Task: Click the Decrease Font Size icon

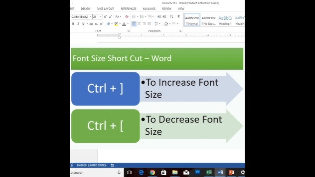Action: tap(110, 17)
